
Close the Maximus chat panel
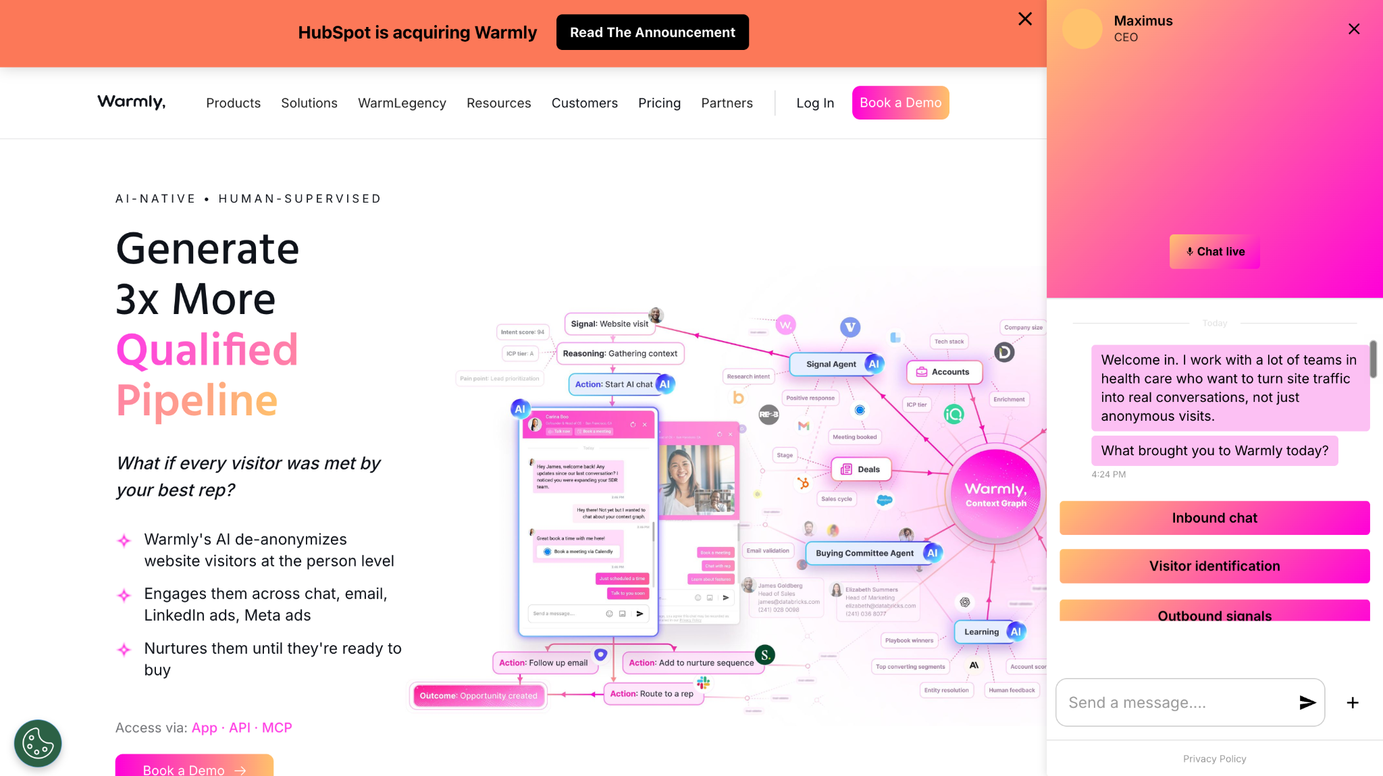pos(1354,29)
